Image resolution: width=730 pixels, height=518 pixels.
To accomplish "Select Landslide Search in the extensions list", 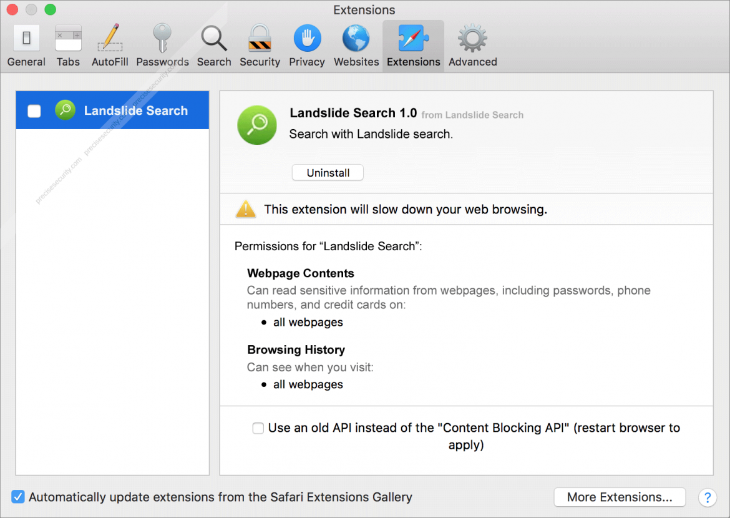I will (135, 111).
